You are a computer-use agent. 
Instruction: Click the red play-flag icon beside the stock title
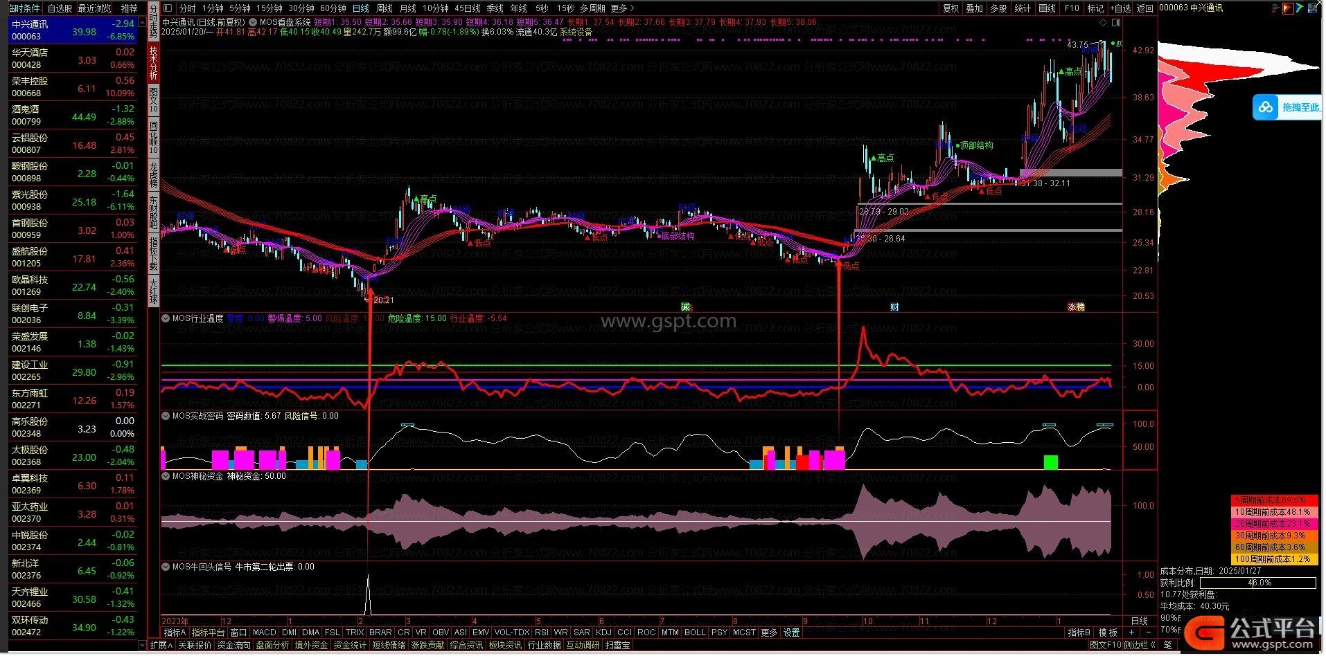(x=1288, y=8)
